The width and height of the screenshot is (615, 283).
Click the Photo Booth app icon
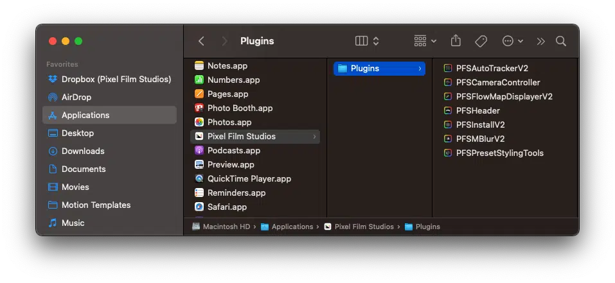(x=199, y=108)
